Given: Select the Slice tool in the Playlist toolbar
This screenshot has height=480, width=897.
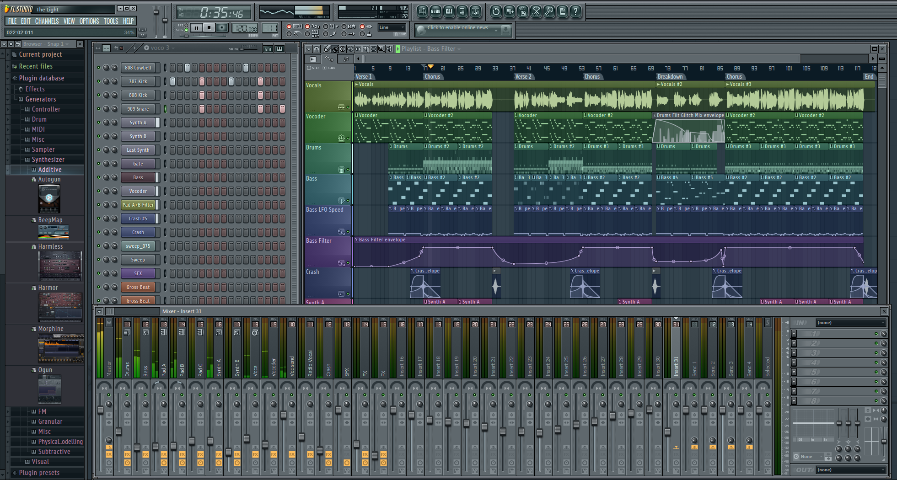Looking at the screenshot, I should click(x=365, y=49).
